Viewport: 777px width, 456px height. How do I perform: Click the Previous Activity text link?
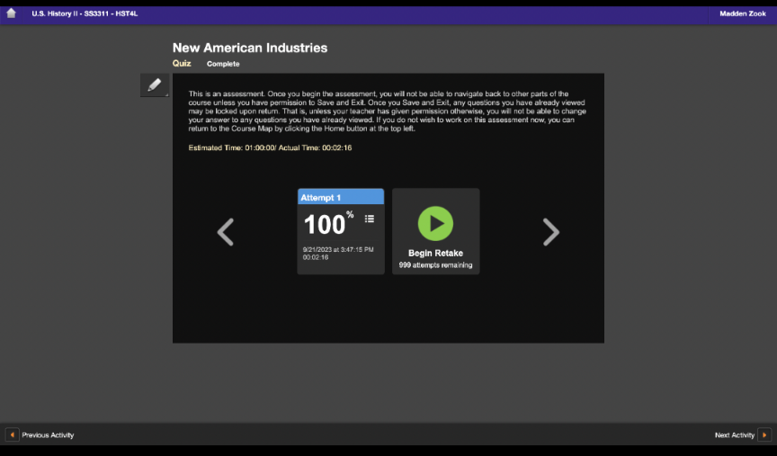coord(48,435)
